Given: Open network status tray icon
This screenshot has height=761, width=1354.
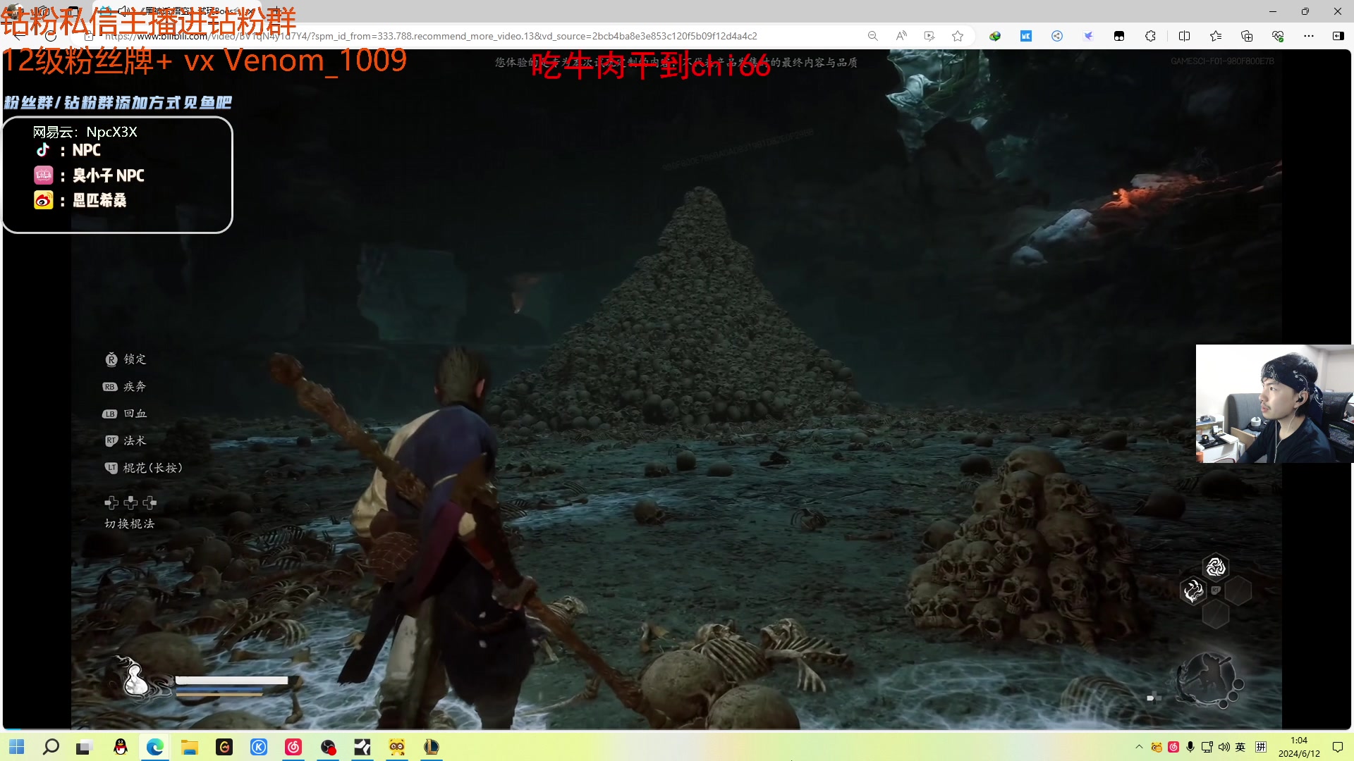Looking at the screenshot, I should coord(1207,747).
